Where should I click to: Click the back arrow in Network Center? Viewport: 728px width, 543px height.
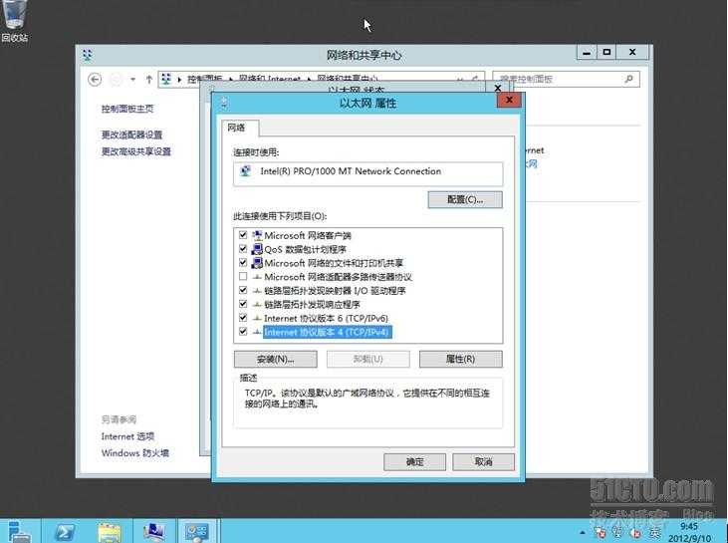tap(95, 80)
